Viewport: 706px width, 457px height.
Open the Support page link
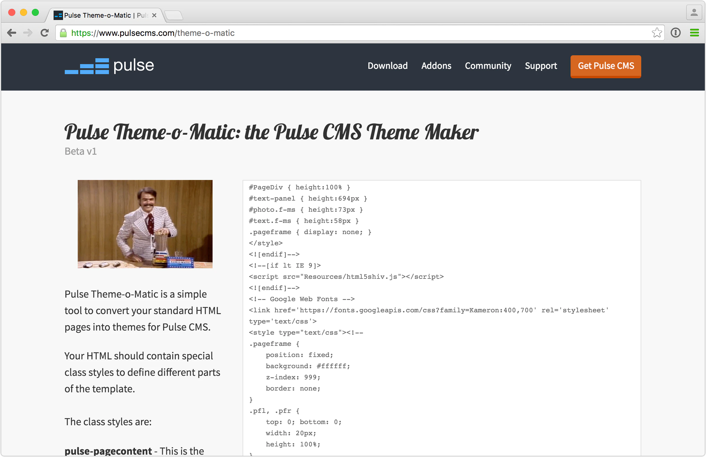541,66
